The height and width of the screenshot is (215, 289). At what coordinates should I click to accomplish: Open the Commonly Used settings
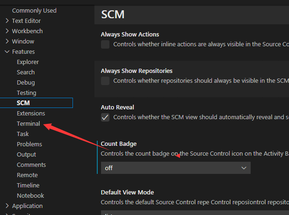34,10
